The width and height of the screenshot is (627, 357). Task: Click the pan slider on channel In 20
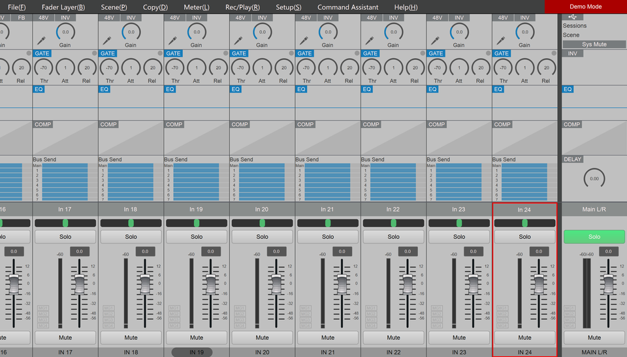[262, 223]
